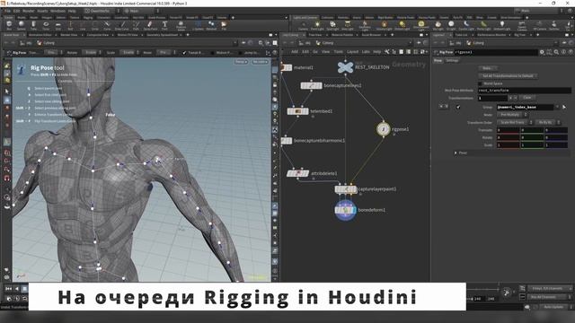This screenshot has height=323, width=575.
Task: Increment the Transformations count stepper
Action: [x=509, y=98]
